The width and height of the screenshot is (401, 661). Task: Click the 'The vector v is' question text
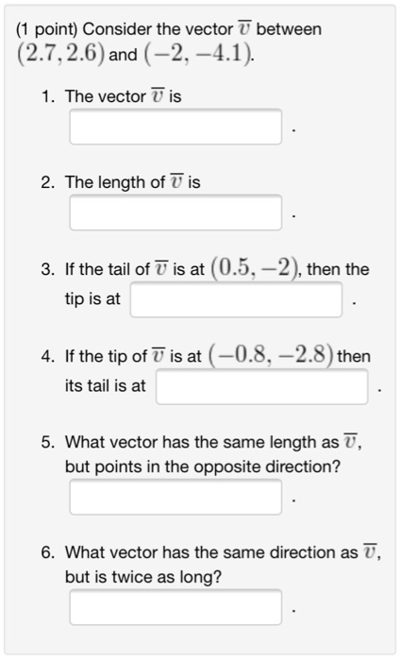pyautogui.click(x=123, y=96)
